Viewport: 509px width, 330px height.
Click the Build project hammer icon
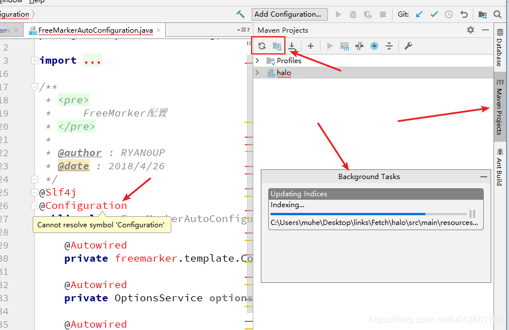coord(240,14)
